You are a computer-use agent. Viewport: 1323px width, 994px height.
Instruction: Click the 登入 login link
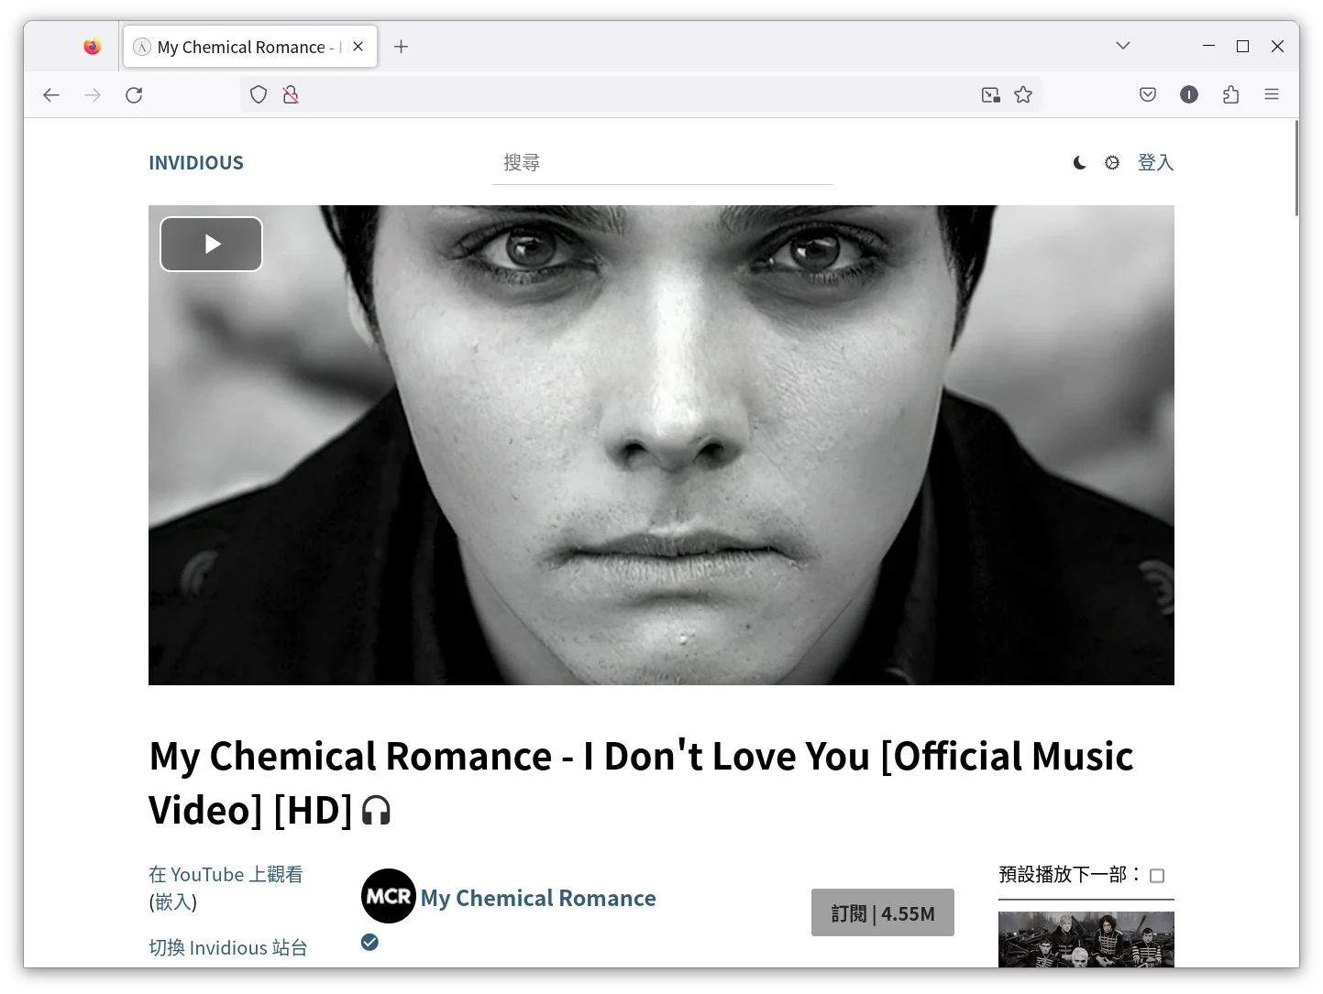click(1155, 162)
